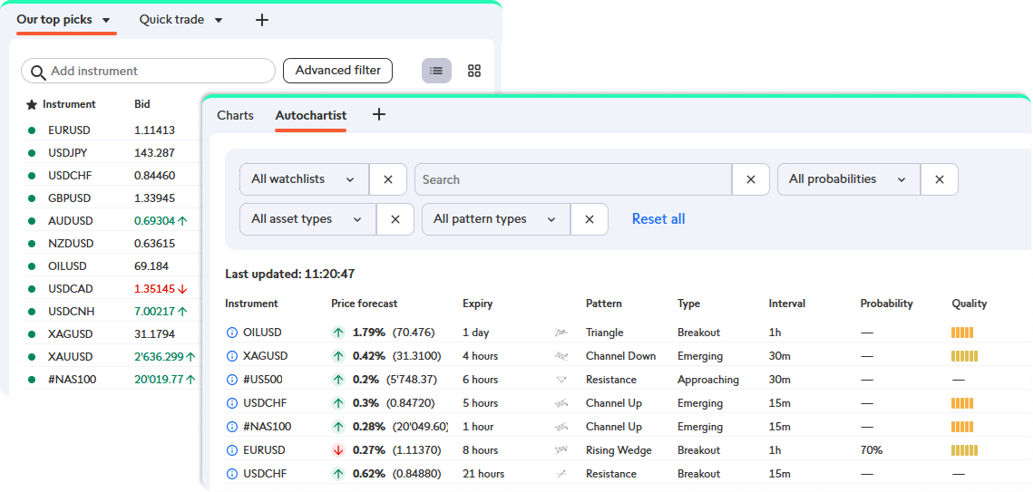Reset all Autochartist filters
The height and width of the screenshot is (492, 1033).
(658, 219)
